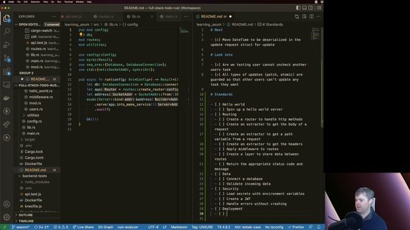Switch to the api.test.js tab
410x230 pixels.
click(x=73, y=17)
